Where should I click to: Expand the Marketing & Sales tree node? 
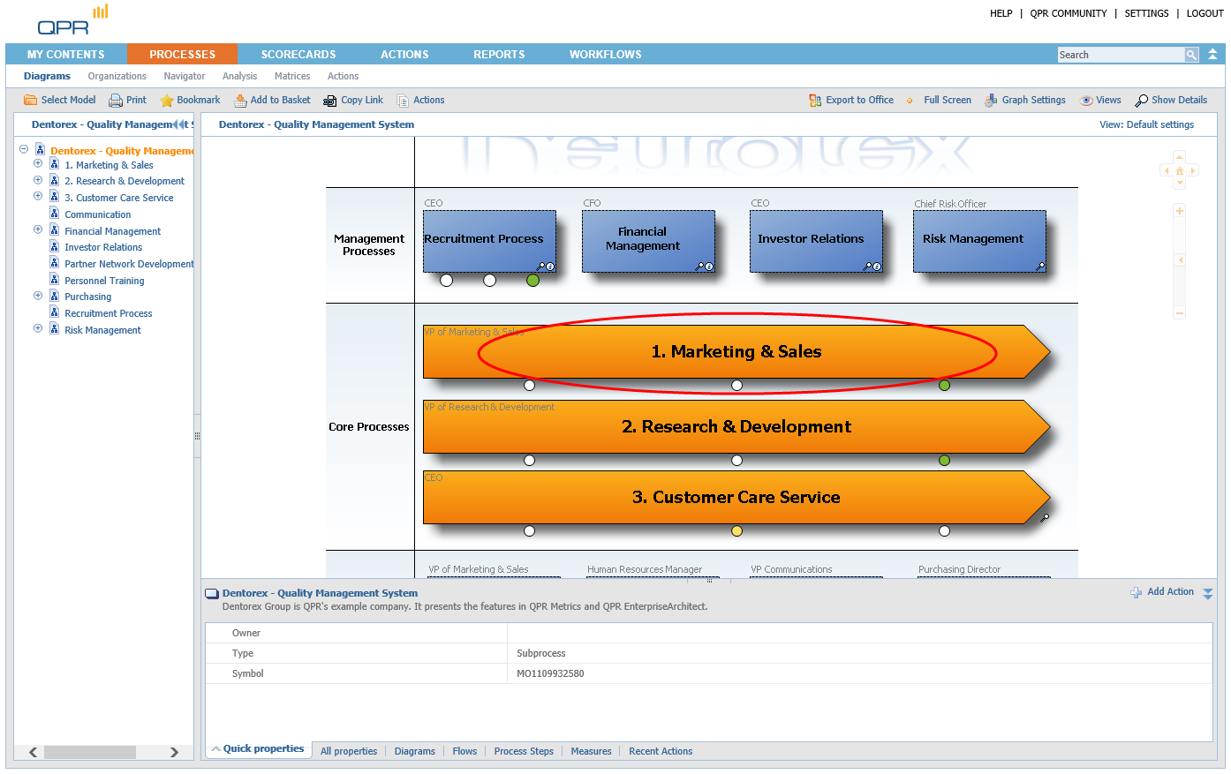38,163
